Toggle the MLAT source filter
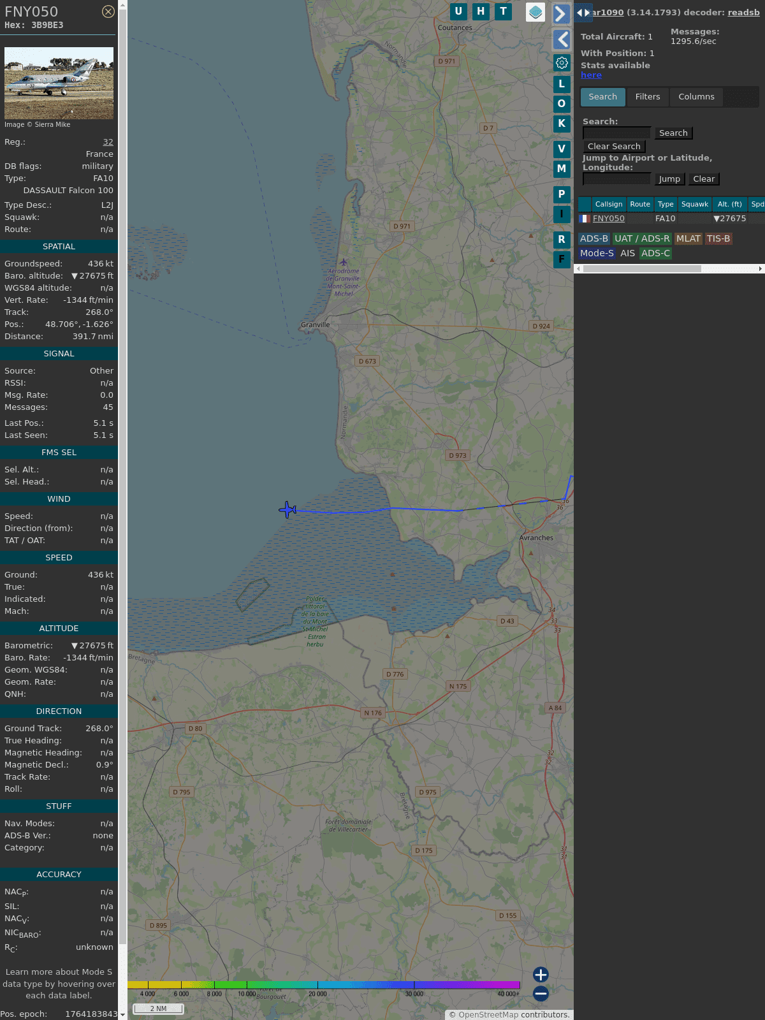Screen dimensions: 765x1020 coord(688,238)
